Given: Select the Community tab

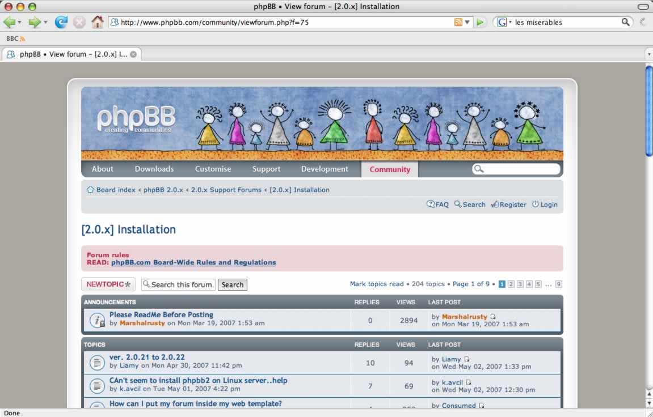Looking at the screenshot, I should 390,169.
